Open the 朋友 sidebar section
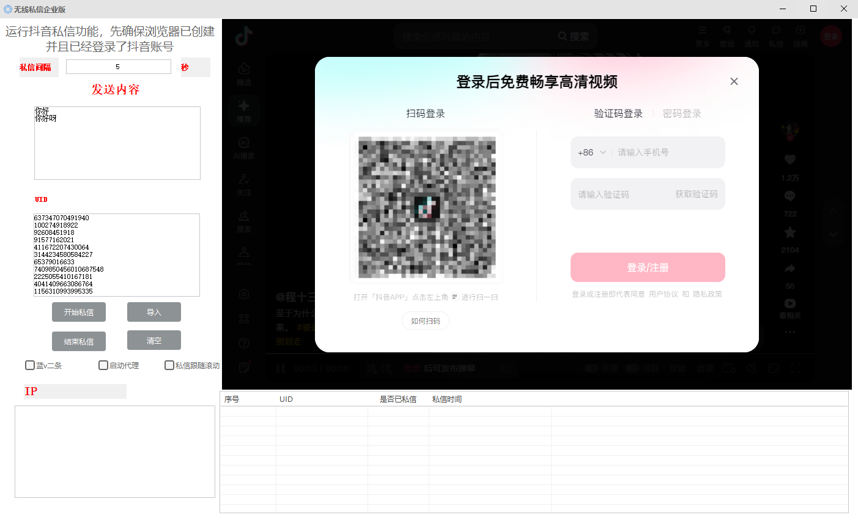The image size is (858, 523). 244,221
